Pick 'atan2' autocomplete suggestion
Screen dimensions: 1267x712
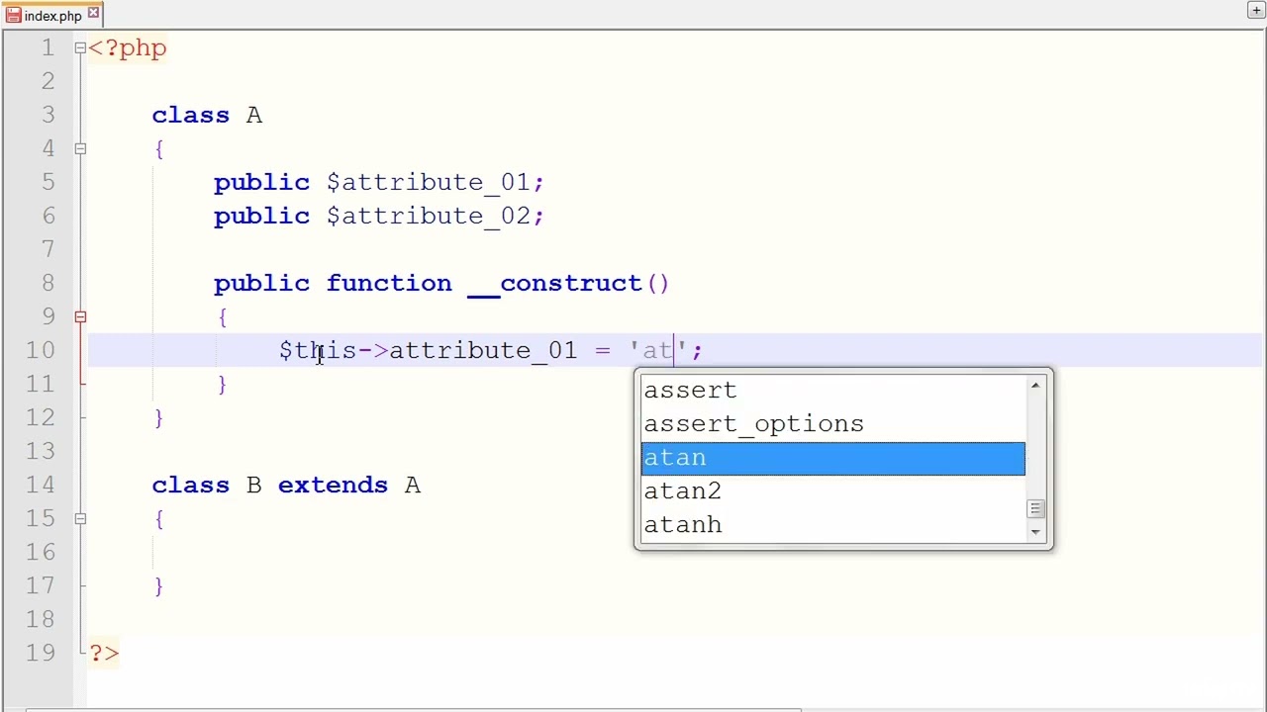tap(832, 491)
